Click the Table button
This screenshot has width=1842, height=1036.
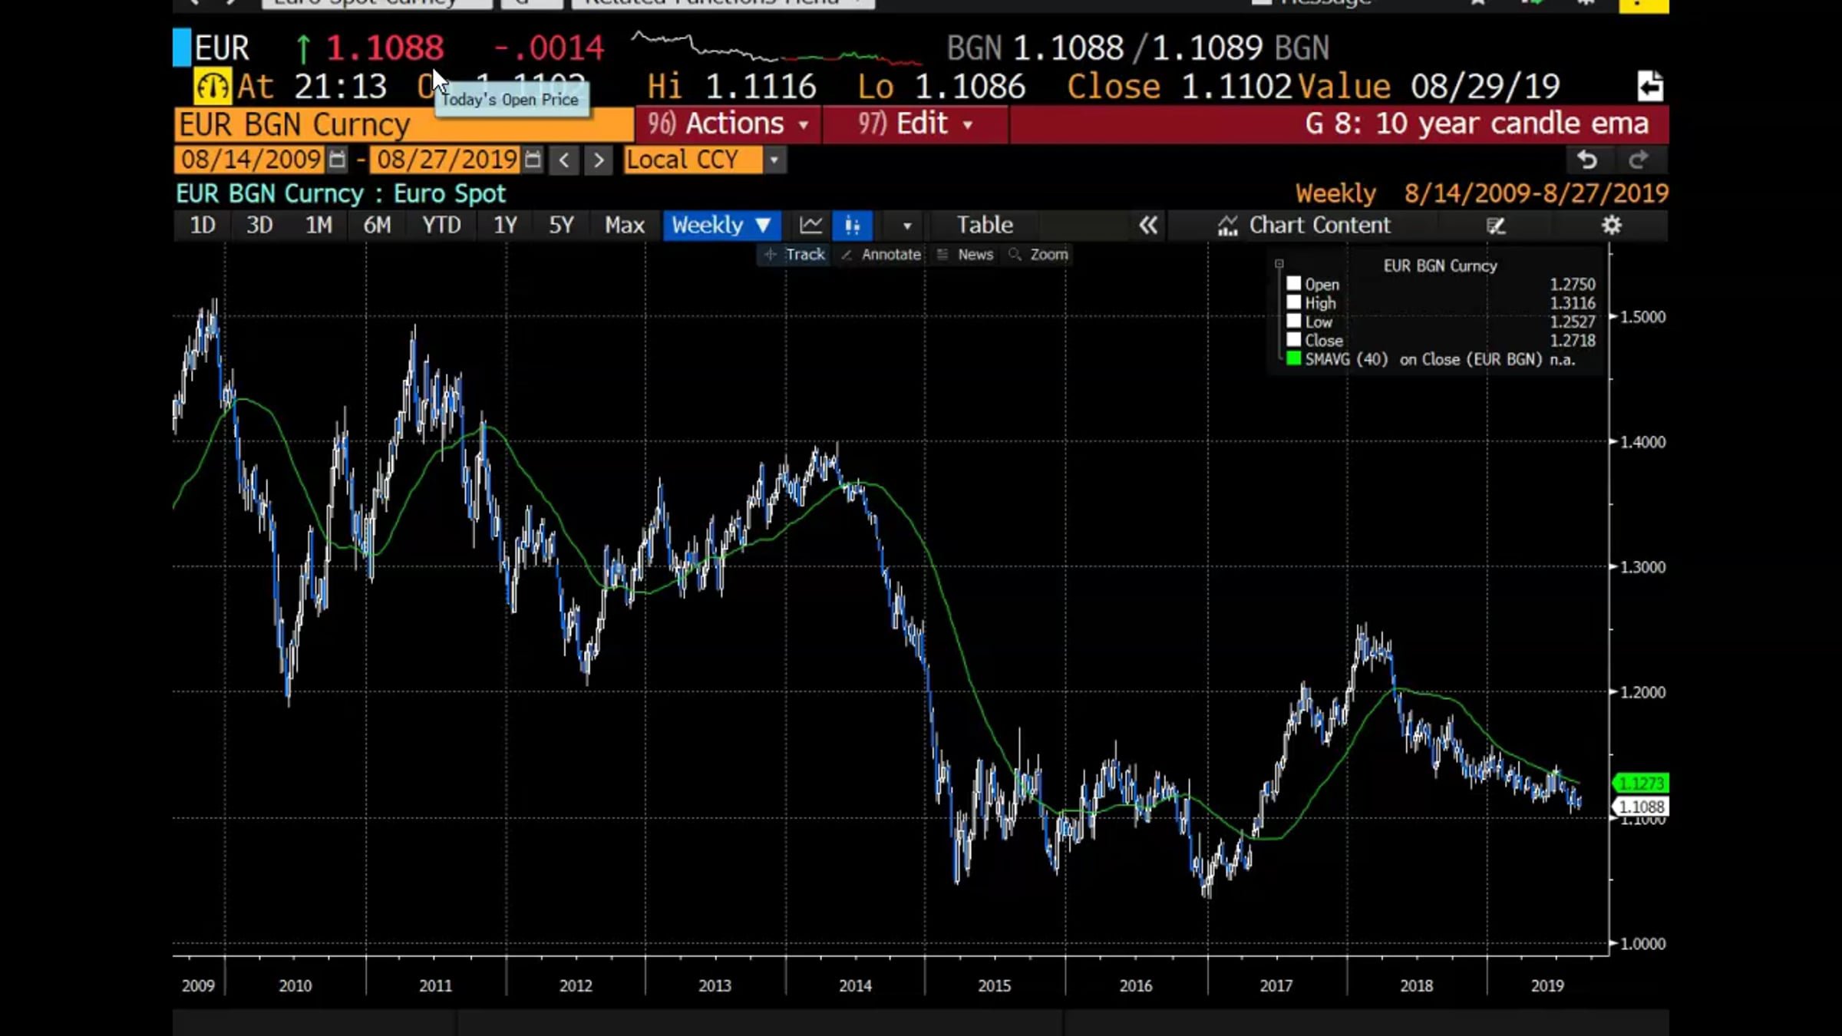pos(985,226)
